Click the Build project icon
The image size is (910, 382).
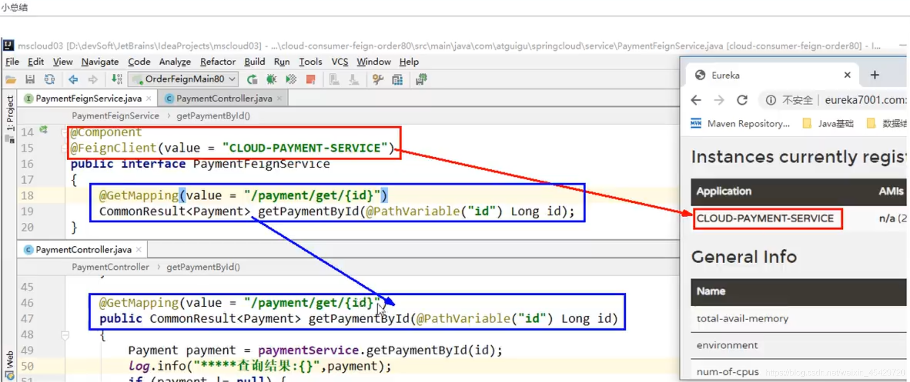[117, 79]
